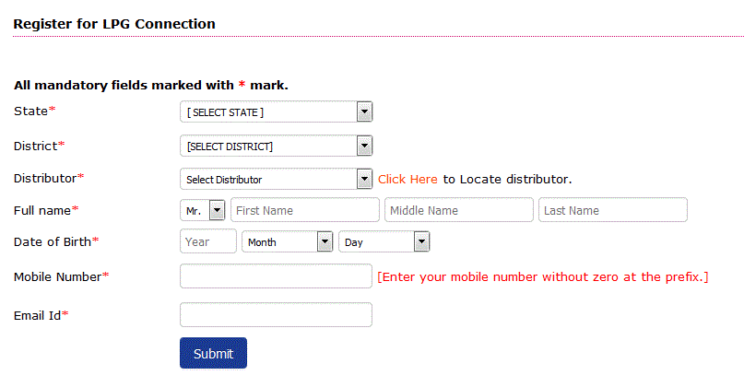Click the Year of birth field
Viewport: 744px width, 387px height.
pos(208,242)
